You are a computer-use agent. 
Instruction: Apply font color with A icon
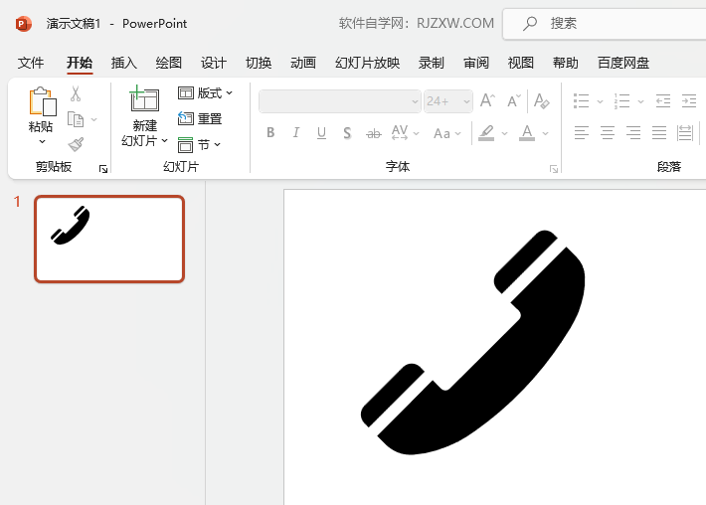tap(527, 133)
